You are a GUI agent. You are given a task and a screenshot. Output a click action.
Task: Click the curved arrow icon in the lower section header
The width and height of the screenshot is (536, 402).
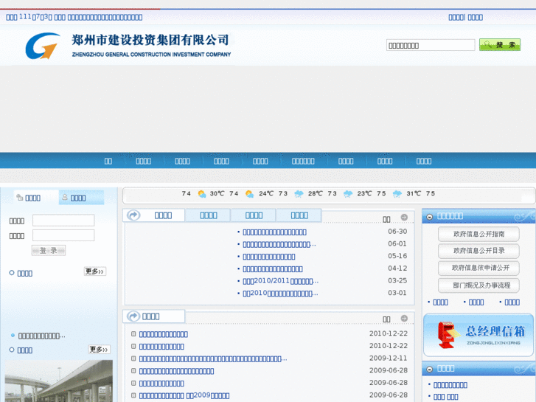[x=133, y=316]
